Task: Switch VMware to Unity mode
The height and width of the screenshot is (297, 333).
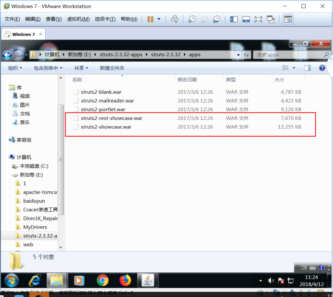Action: [x=270, y=19]
